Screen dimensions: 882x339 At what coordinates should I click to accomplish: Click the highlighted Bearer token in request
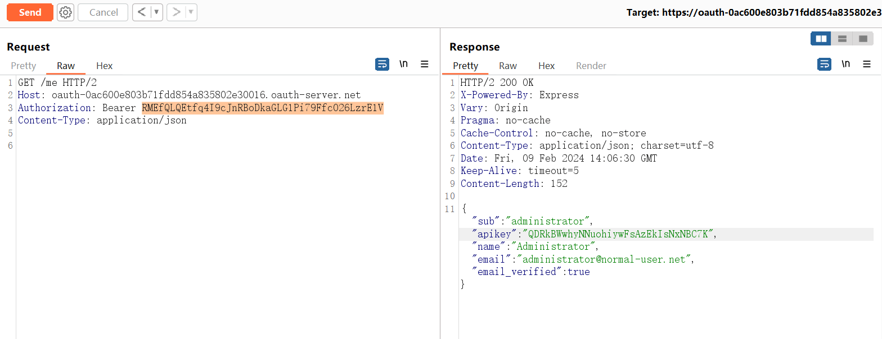[262, 108]
